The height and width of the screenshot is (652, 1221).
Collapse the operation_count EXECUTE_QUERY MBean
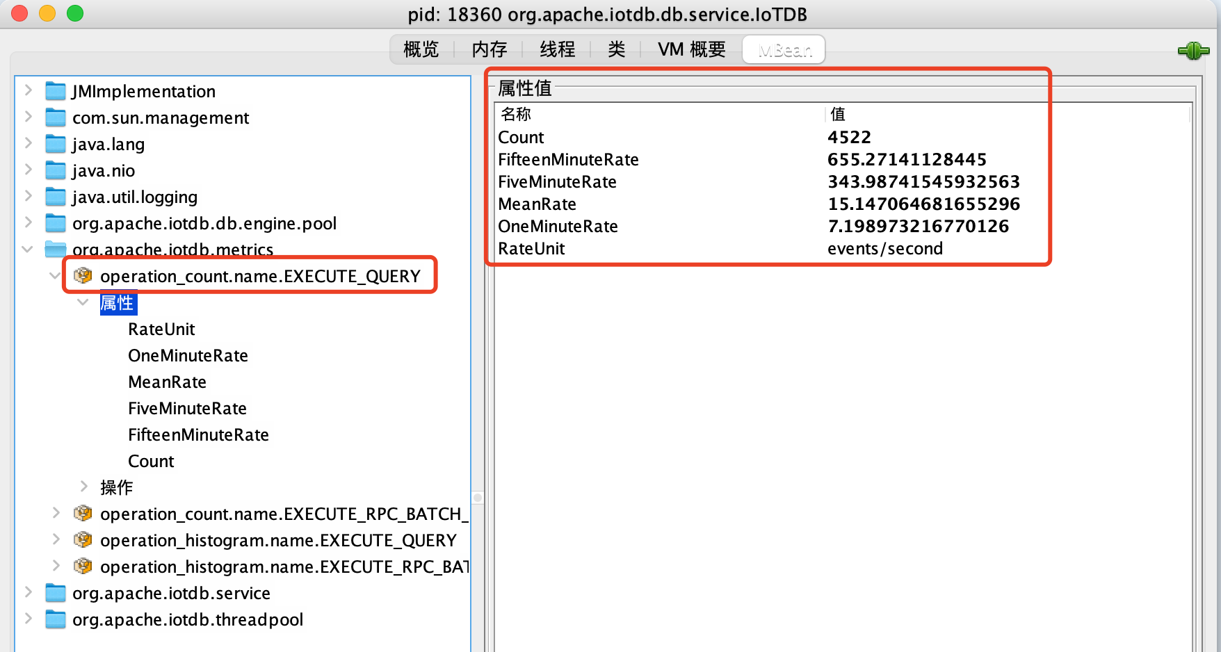[56, 276]
